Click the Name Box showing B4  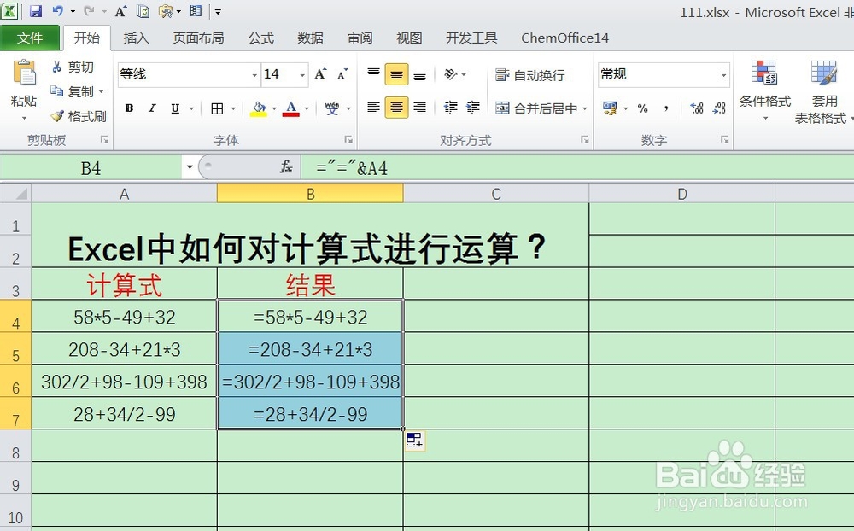click(91, 167)
